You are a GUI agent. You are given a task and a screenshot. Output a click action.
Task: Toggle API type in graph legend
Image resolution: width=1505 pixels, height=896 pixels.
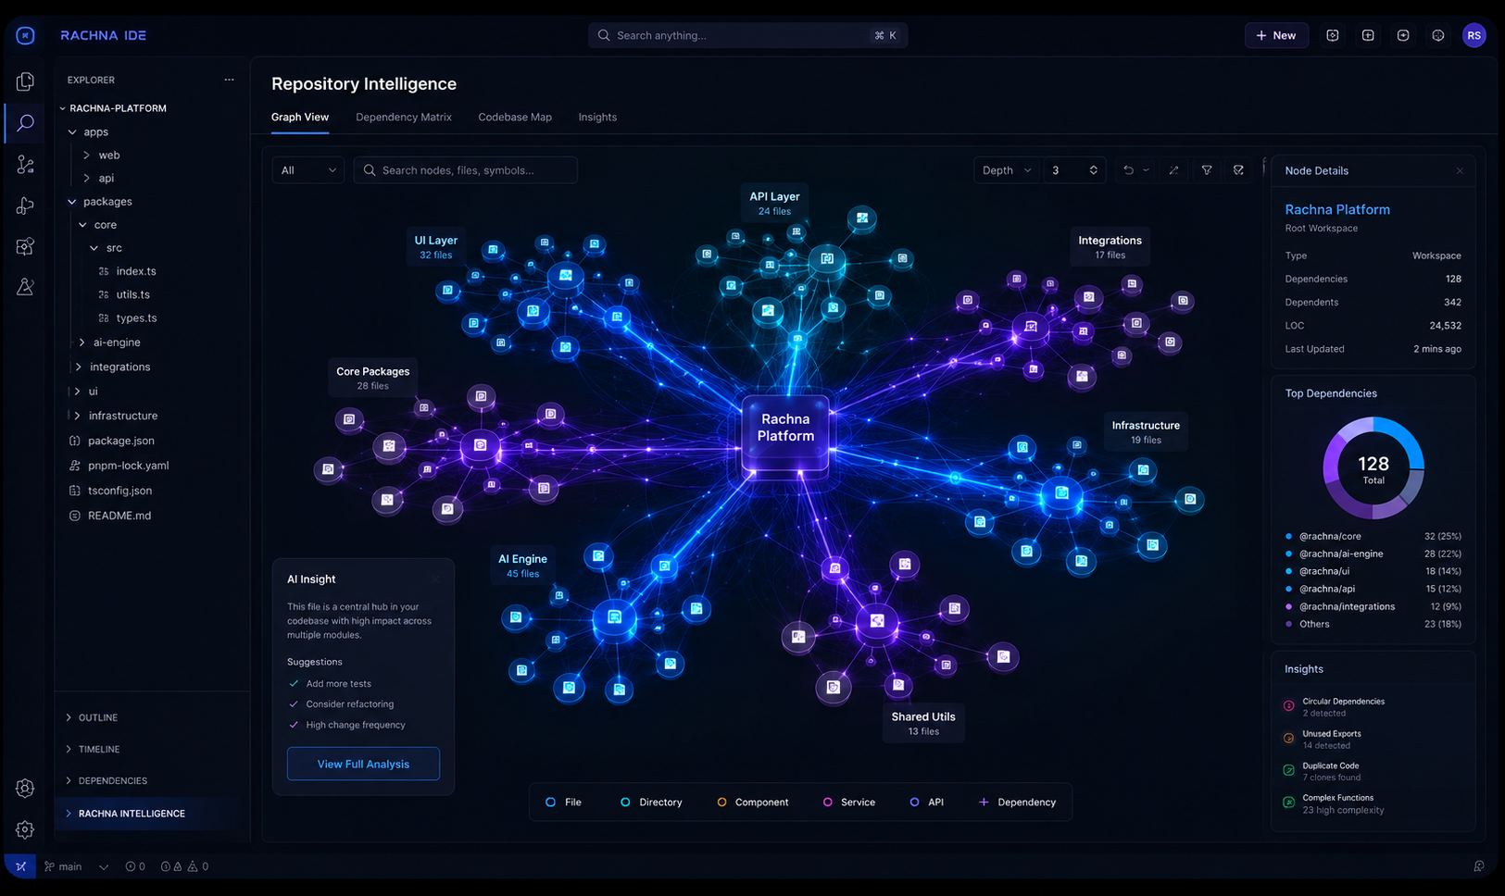(926, 803)
